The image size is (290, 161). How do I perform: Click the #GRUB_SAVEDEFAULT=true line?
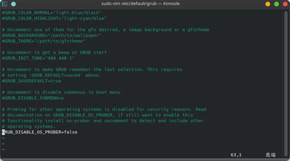[x=32, y=81]
